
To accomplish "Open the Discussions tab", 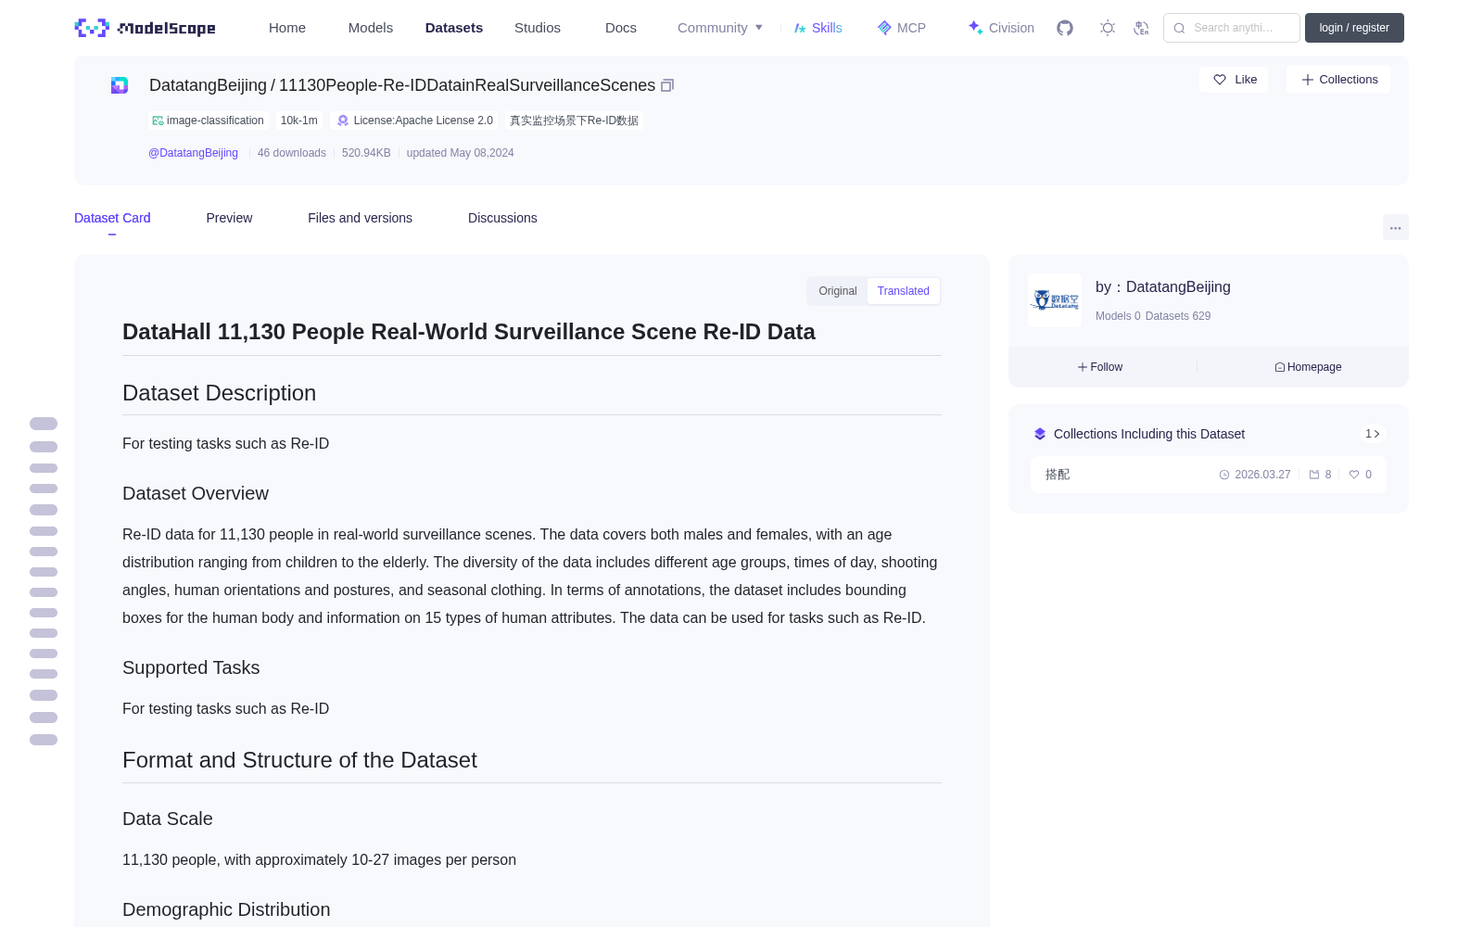I will tap(502, 218).
